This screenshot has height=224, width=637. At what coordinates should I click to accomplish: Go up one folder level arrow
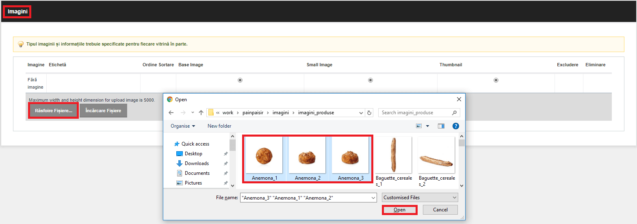[200, 113]
